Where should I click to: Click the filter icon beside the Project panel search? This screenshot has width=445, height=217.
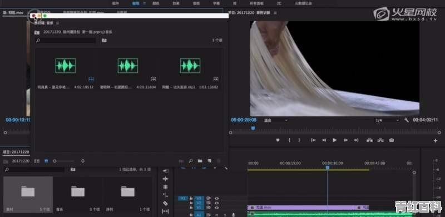pos(73,170)
